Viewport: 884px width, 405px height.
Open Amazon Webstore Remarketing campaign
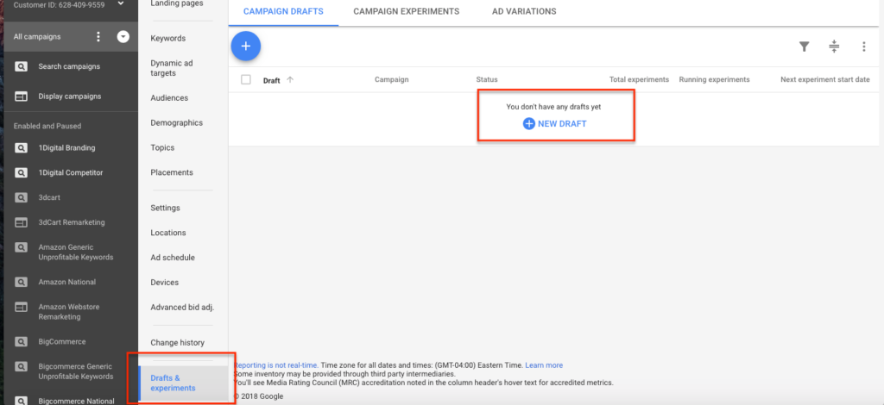[x=68, y=312]
